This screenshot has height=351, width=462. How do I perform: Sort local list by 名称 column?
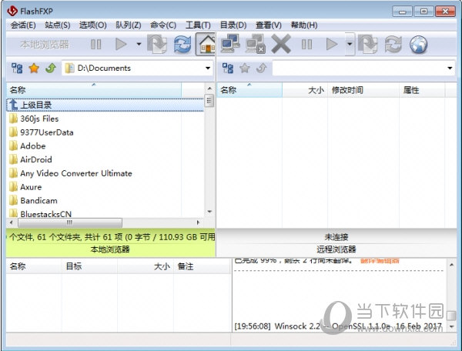(94, 90)
